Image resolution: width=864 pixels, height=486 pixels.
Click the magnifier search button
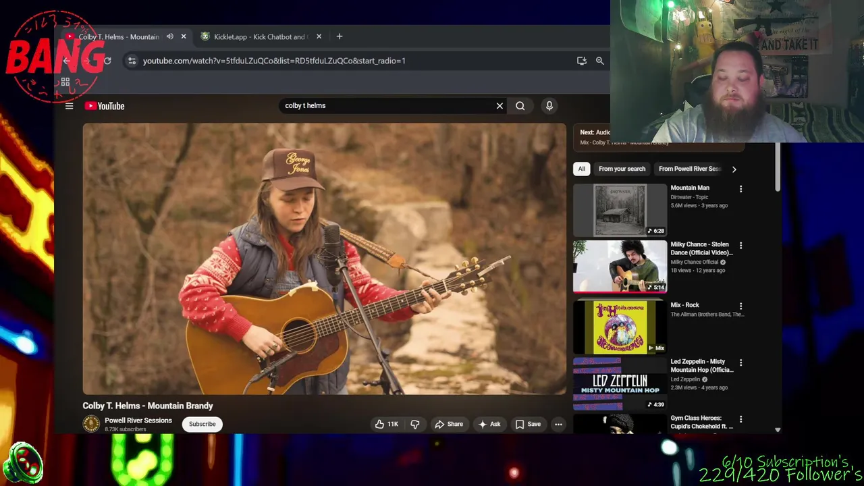tap(520, 106)
